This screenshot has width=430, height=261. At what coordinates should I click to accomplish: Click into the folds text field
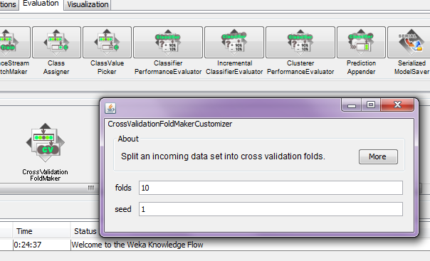271,188
